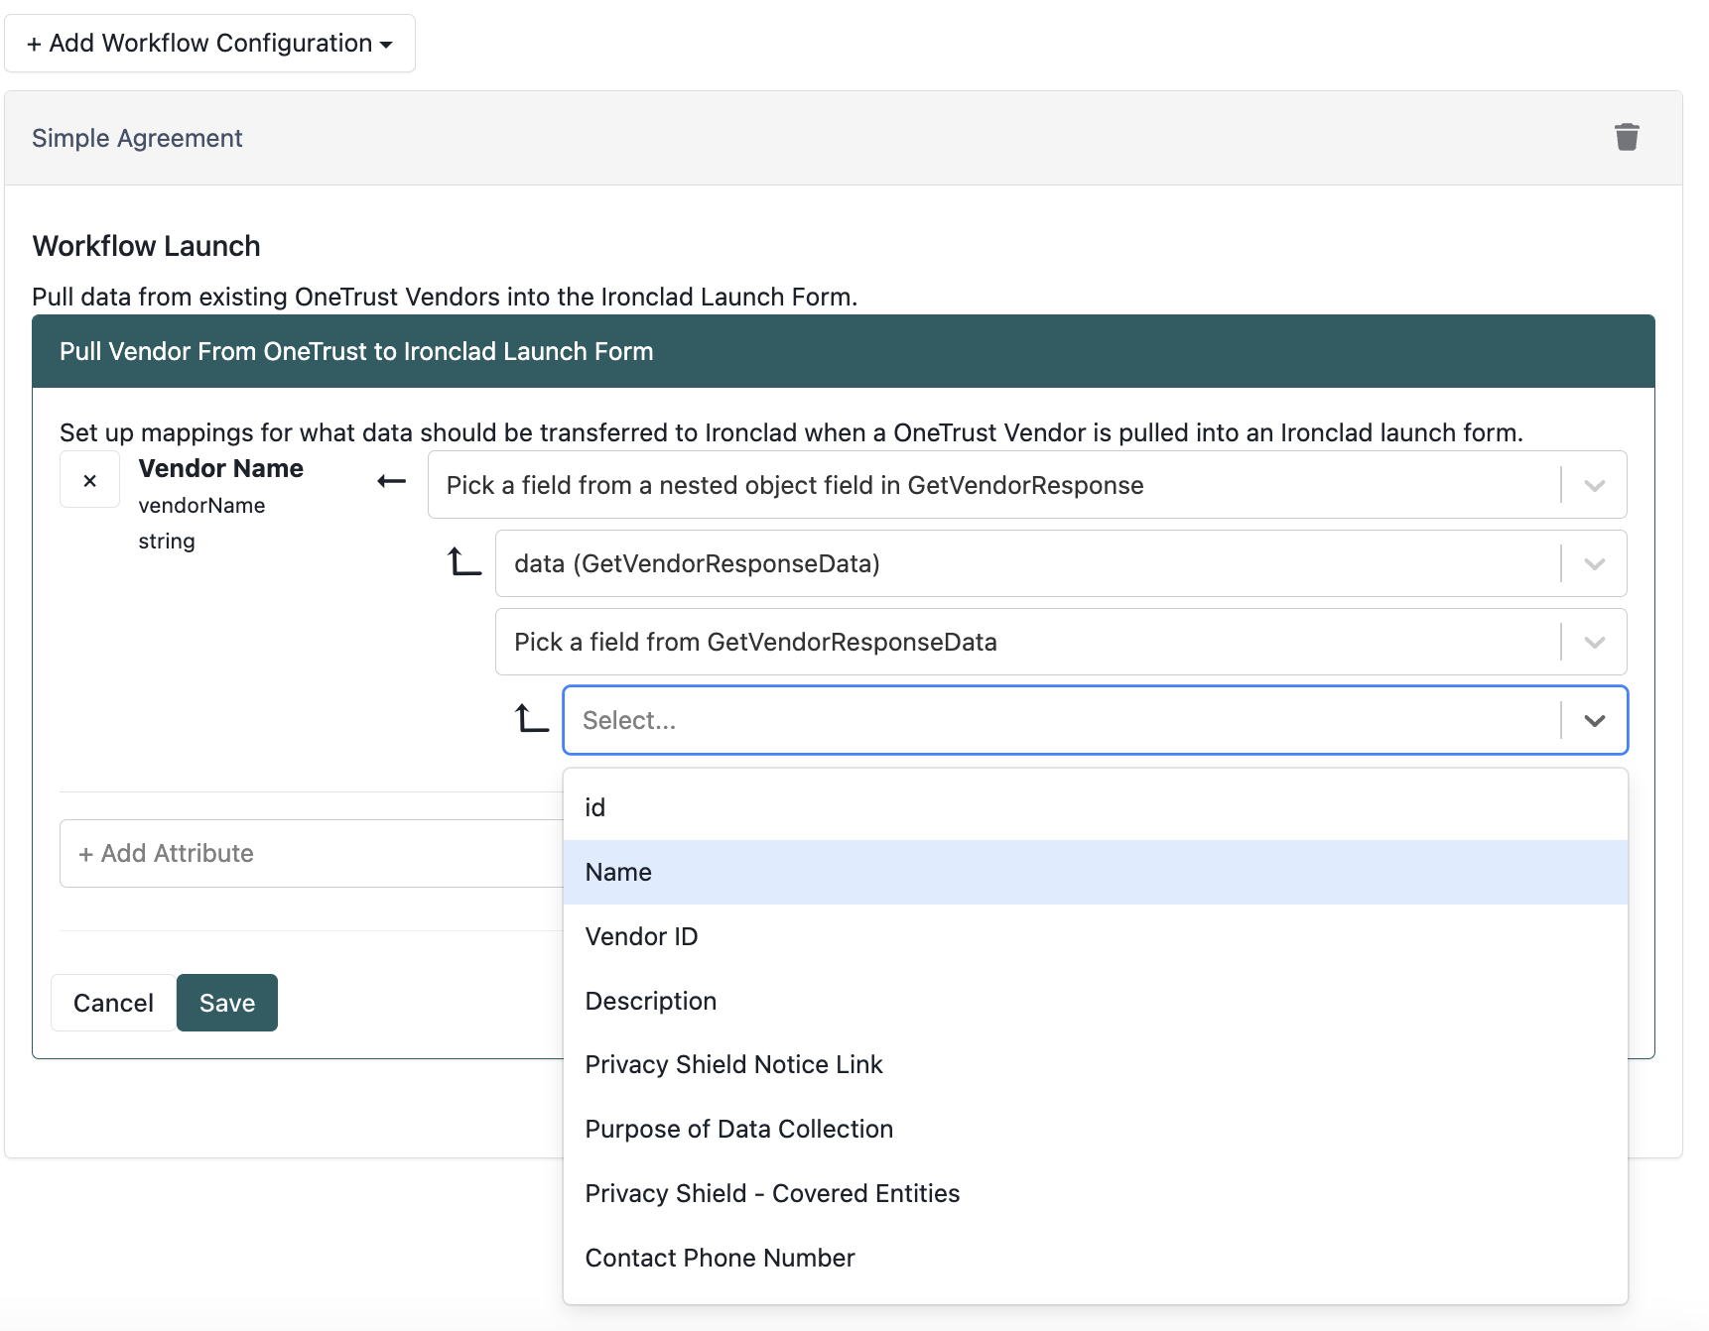Select Description from the list
This screenshot has width=1709, height=1331.
click(1095, 1001)
